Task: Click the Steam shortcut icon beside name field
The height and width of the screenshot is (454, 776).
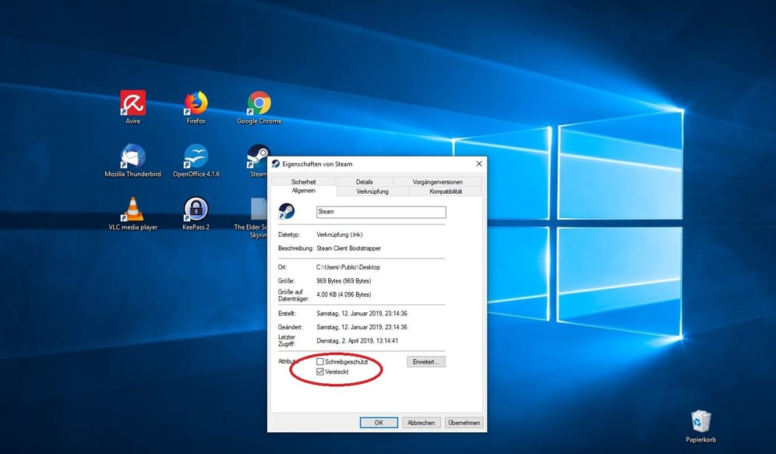Action: tap(286, 211)
